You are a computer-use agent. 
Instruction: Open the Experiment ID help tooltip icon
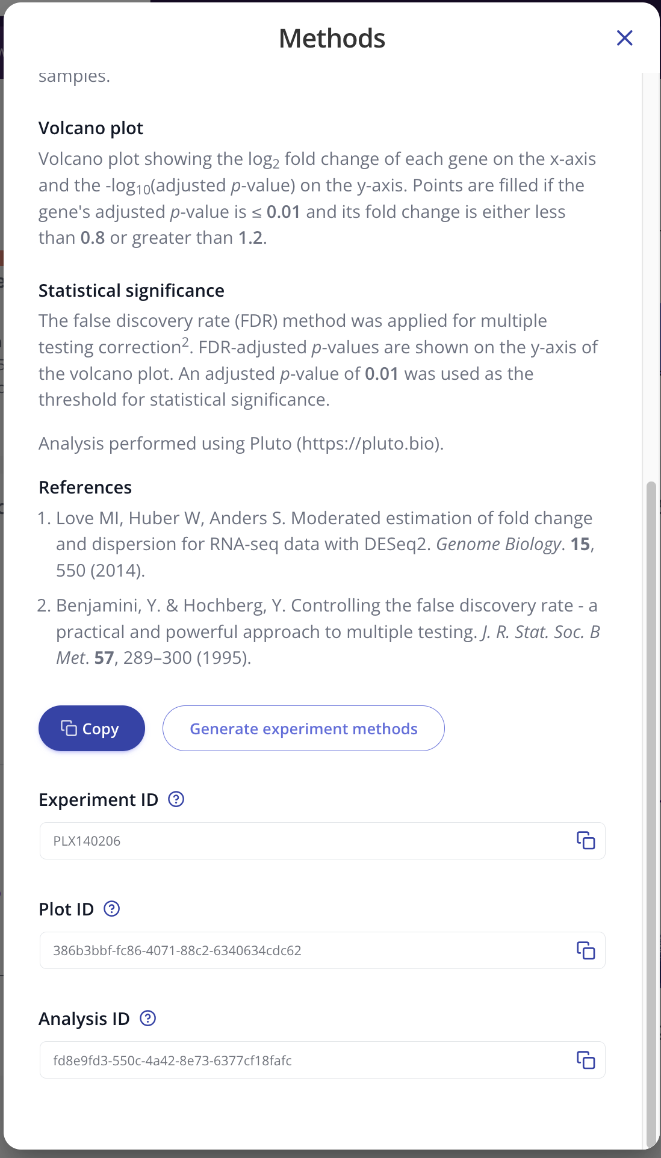[176, 799]
